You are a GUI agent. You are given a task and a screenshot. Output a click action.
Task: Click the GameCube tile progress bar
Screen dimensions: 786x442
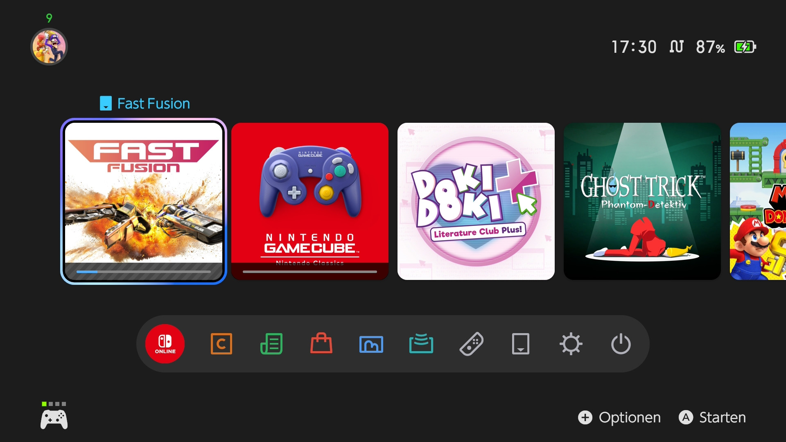310,272
